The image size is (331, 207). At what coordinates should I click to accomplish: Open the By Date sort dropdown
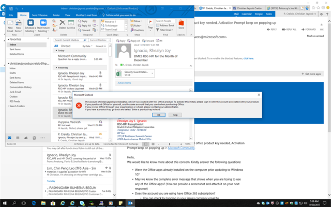(x=87, y=46)
